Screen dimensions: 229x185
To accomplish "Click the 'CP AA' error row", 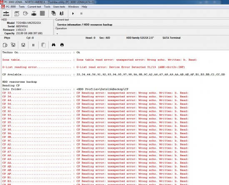I will coord(95,163).
